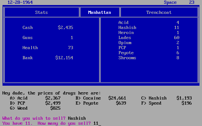
Task: Click the Guns label
Action: coord(27,37)
